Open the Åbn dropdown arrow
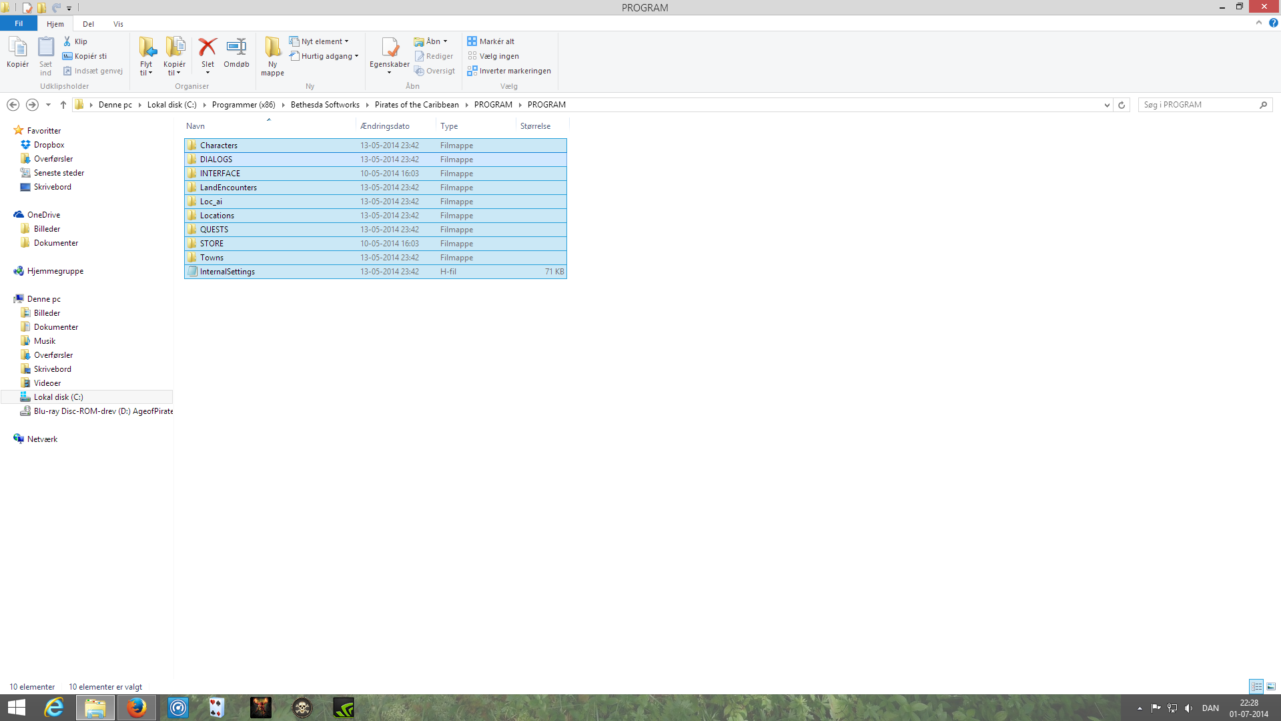Screen dimensions: 1281x721 tap(445, 41)
